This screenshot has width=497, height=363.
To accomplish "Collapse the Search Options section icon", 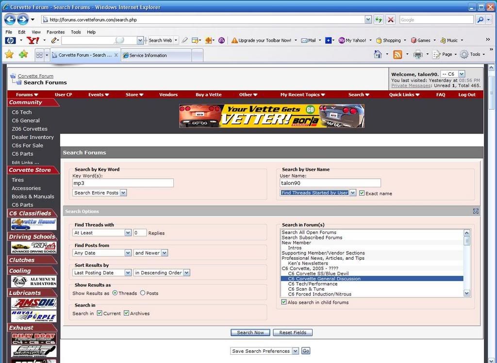I will 476,211.
